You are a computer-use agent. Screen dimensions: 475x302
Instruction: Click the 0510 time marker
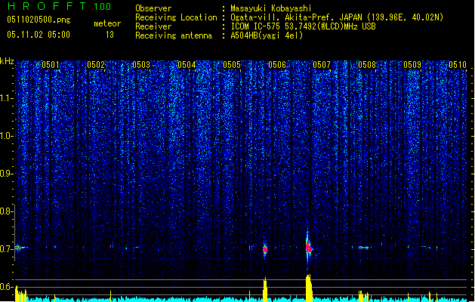pyautogui.click(x=458, y=65)
